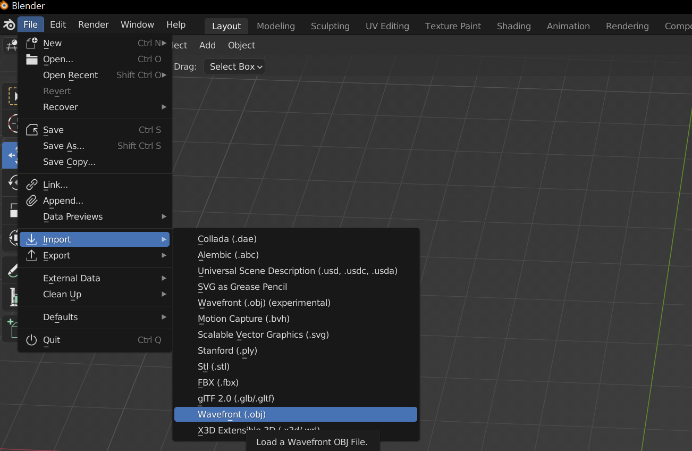Open the Drag Select Box dropdown
The width and height of the screenshot is (692, 451).
[x=234, y=66]
